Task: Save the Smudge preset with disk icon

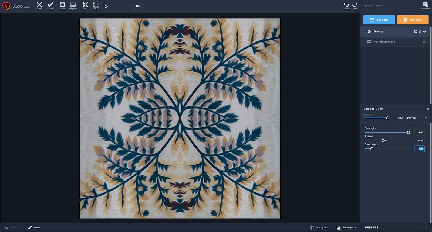Action: (x=382, y=109)
